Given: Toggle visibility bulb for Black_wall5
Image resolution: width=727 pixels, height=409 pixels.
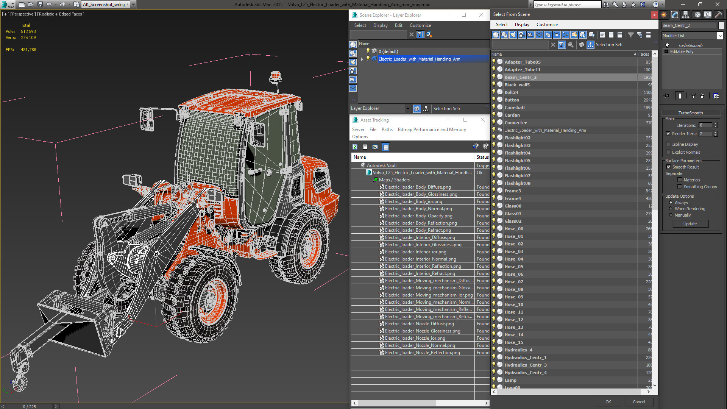Looking at the screenshot, I should pyautogui.click(x=494, y=84).
